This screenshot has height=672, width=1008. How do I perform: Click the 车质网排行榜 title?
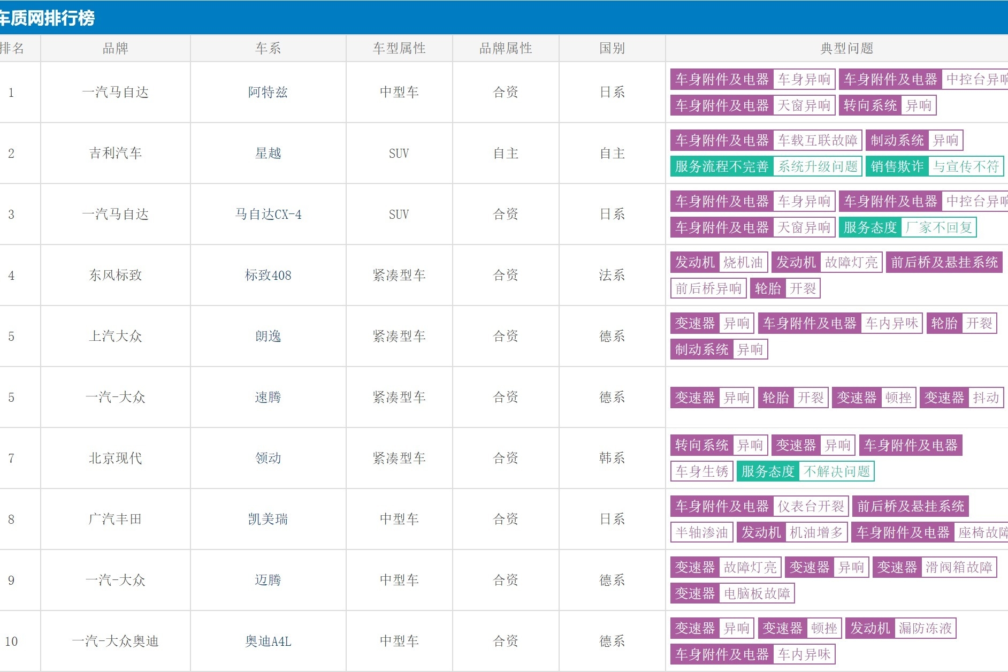(47, 18)
